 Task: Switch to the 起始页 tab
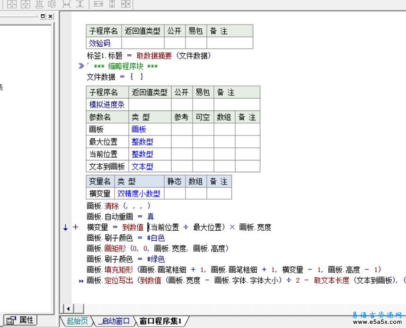[77, 321]
